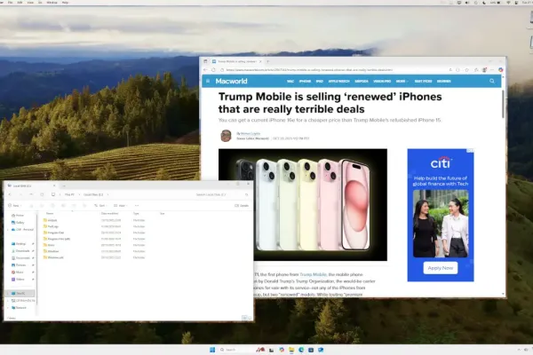Click the Trump Mobile link in article text
The width and height of the screenshot is (533, 355).
tap(313, 274)
